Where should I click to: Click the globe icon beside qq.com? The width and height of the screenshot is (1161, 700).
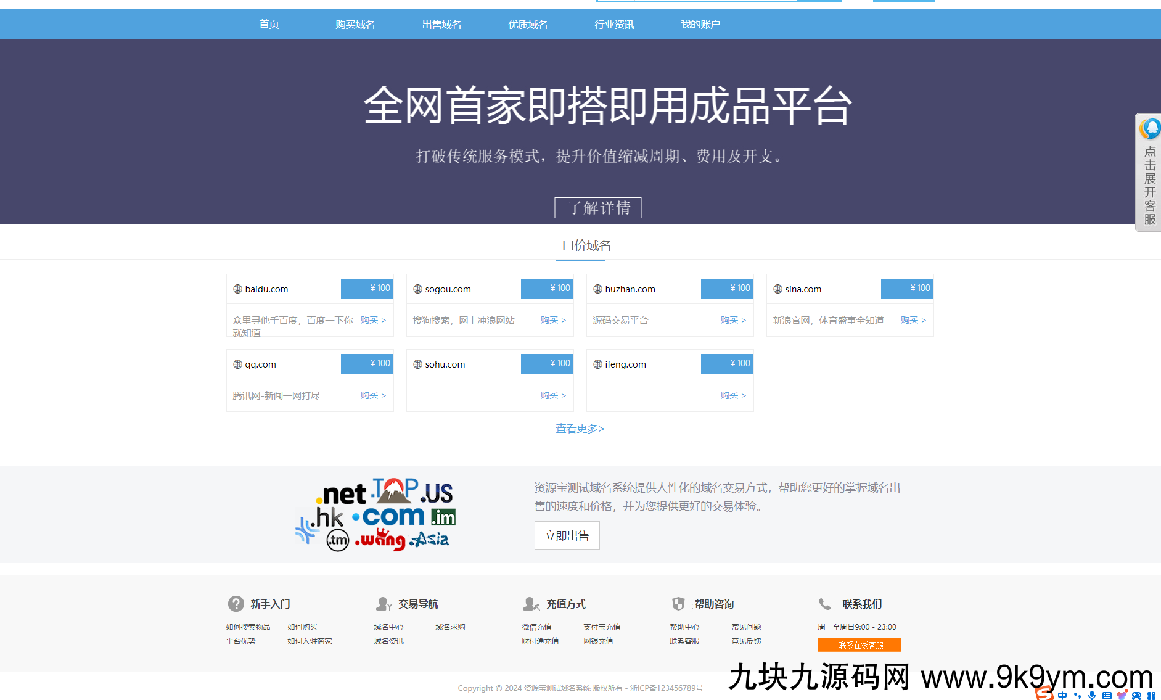tap(237, 364)
